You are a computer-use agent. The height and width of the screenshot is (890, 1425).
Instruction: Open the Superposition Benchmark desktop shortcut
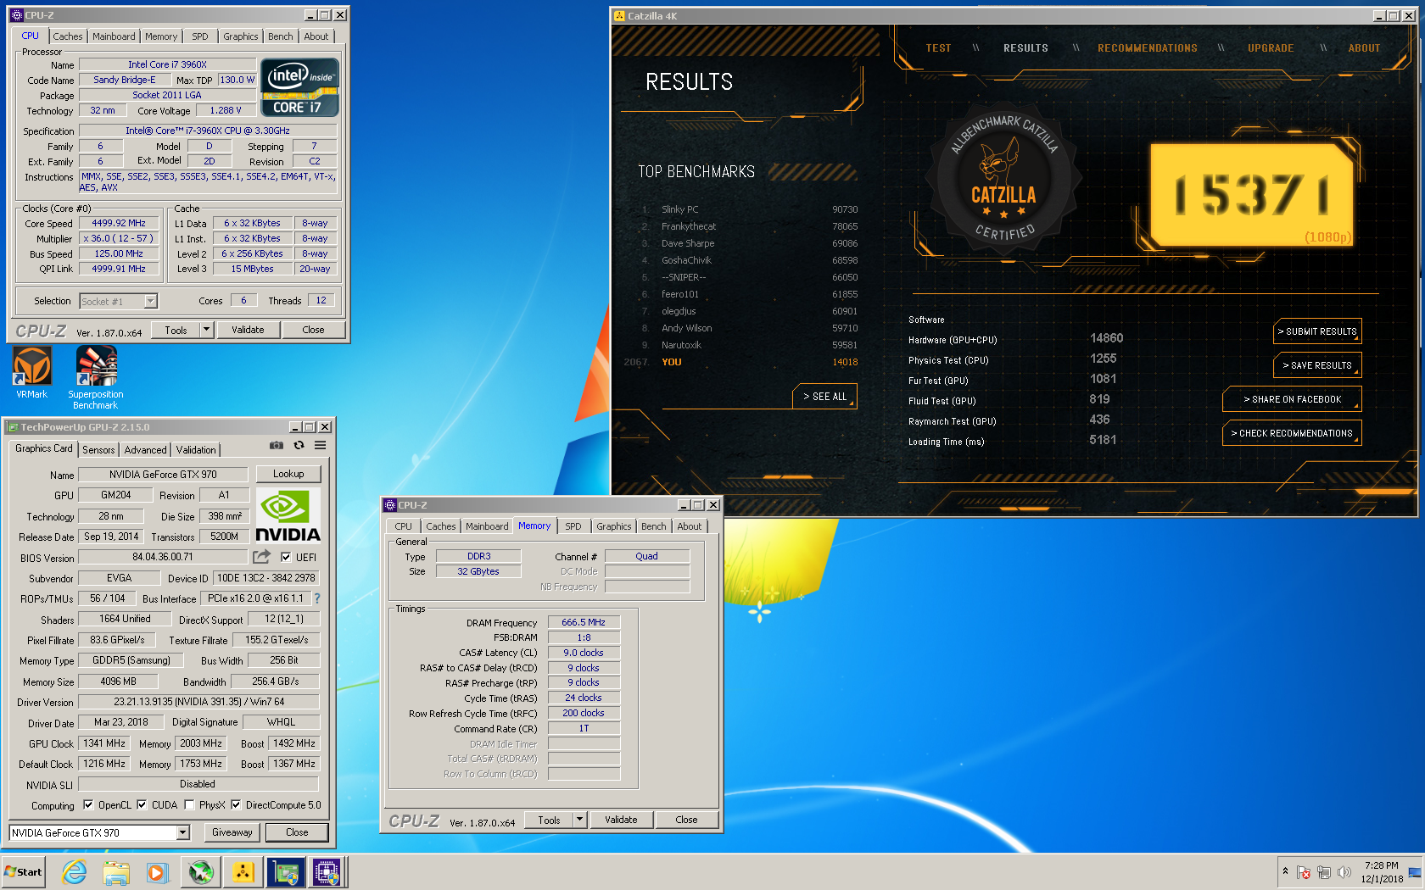pyautogui.click(x=96, y=376)
